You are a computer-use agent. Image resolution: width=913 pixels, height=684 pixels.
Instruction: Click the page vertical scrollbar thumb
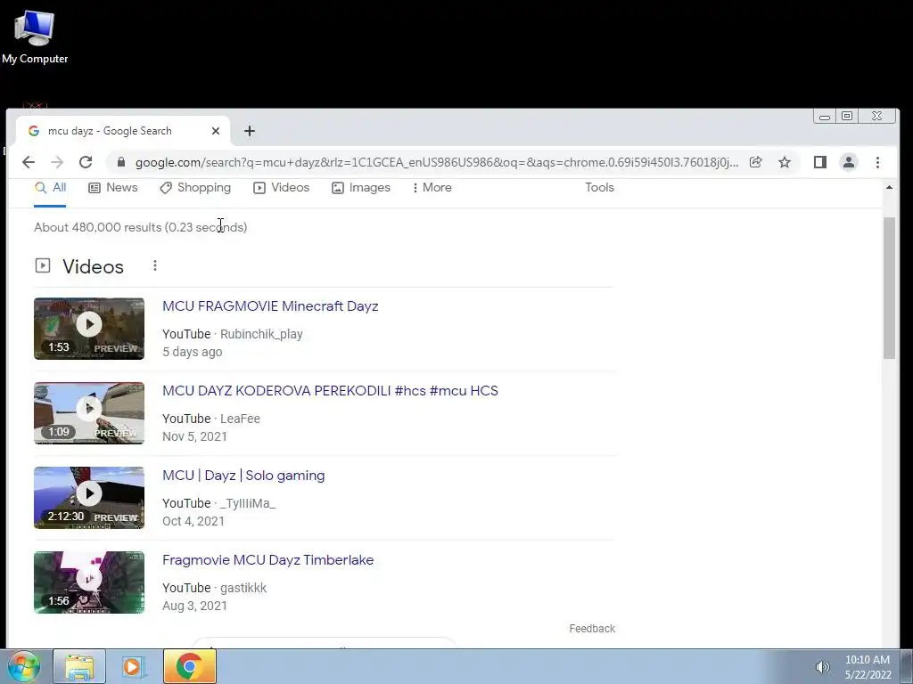[x=889, y=288]
